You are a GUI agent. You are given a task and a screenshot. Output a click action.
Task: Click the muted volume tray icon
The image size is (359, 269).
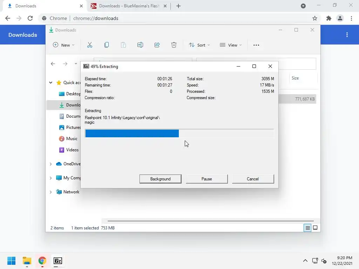point(324,261)
